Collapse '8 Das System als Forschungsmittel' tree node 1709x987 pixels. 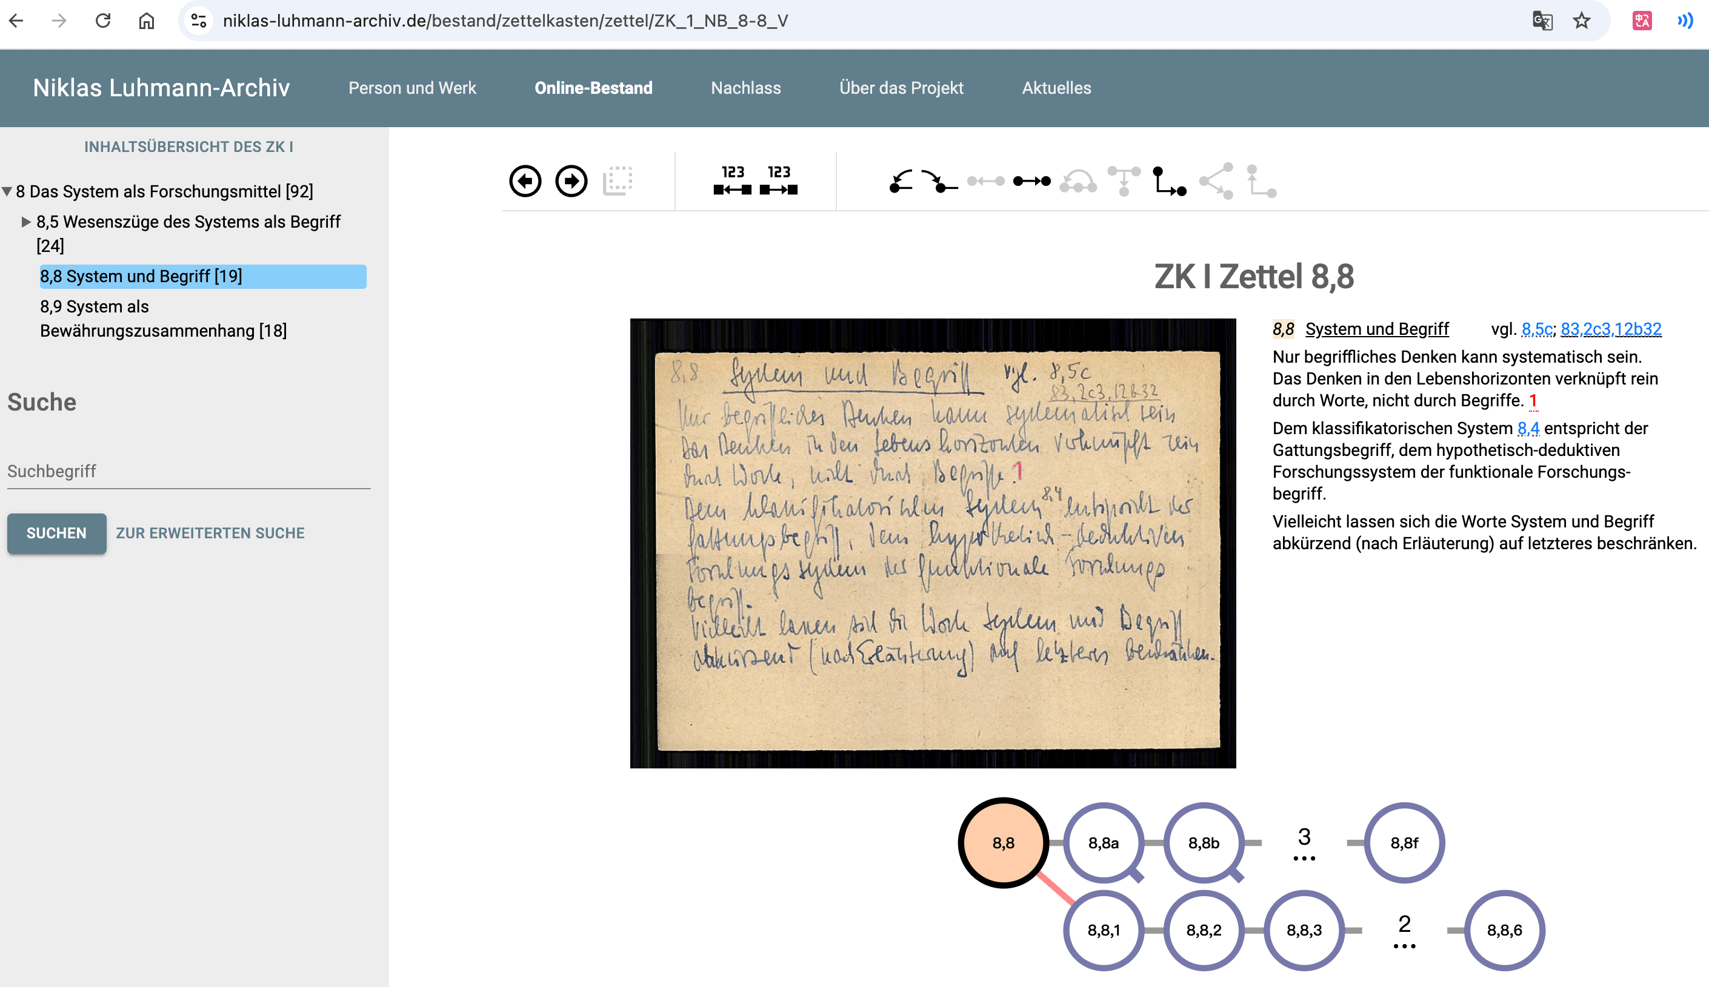(7, 192)
